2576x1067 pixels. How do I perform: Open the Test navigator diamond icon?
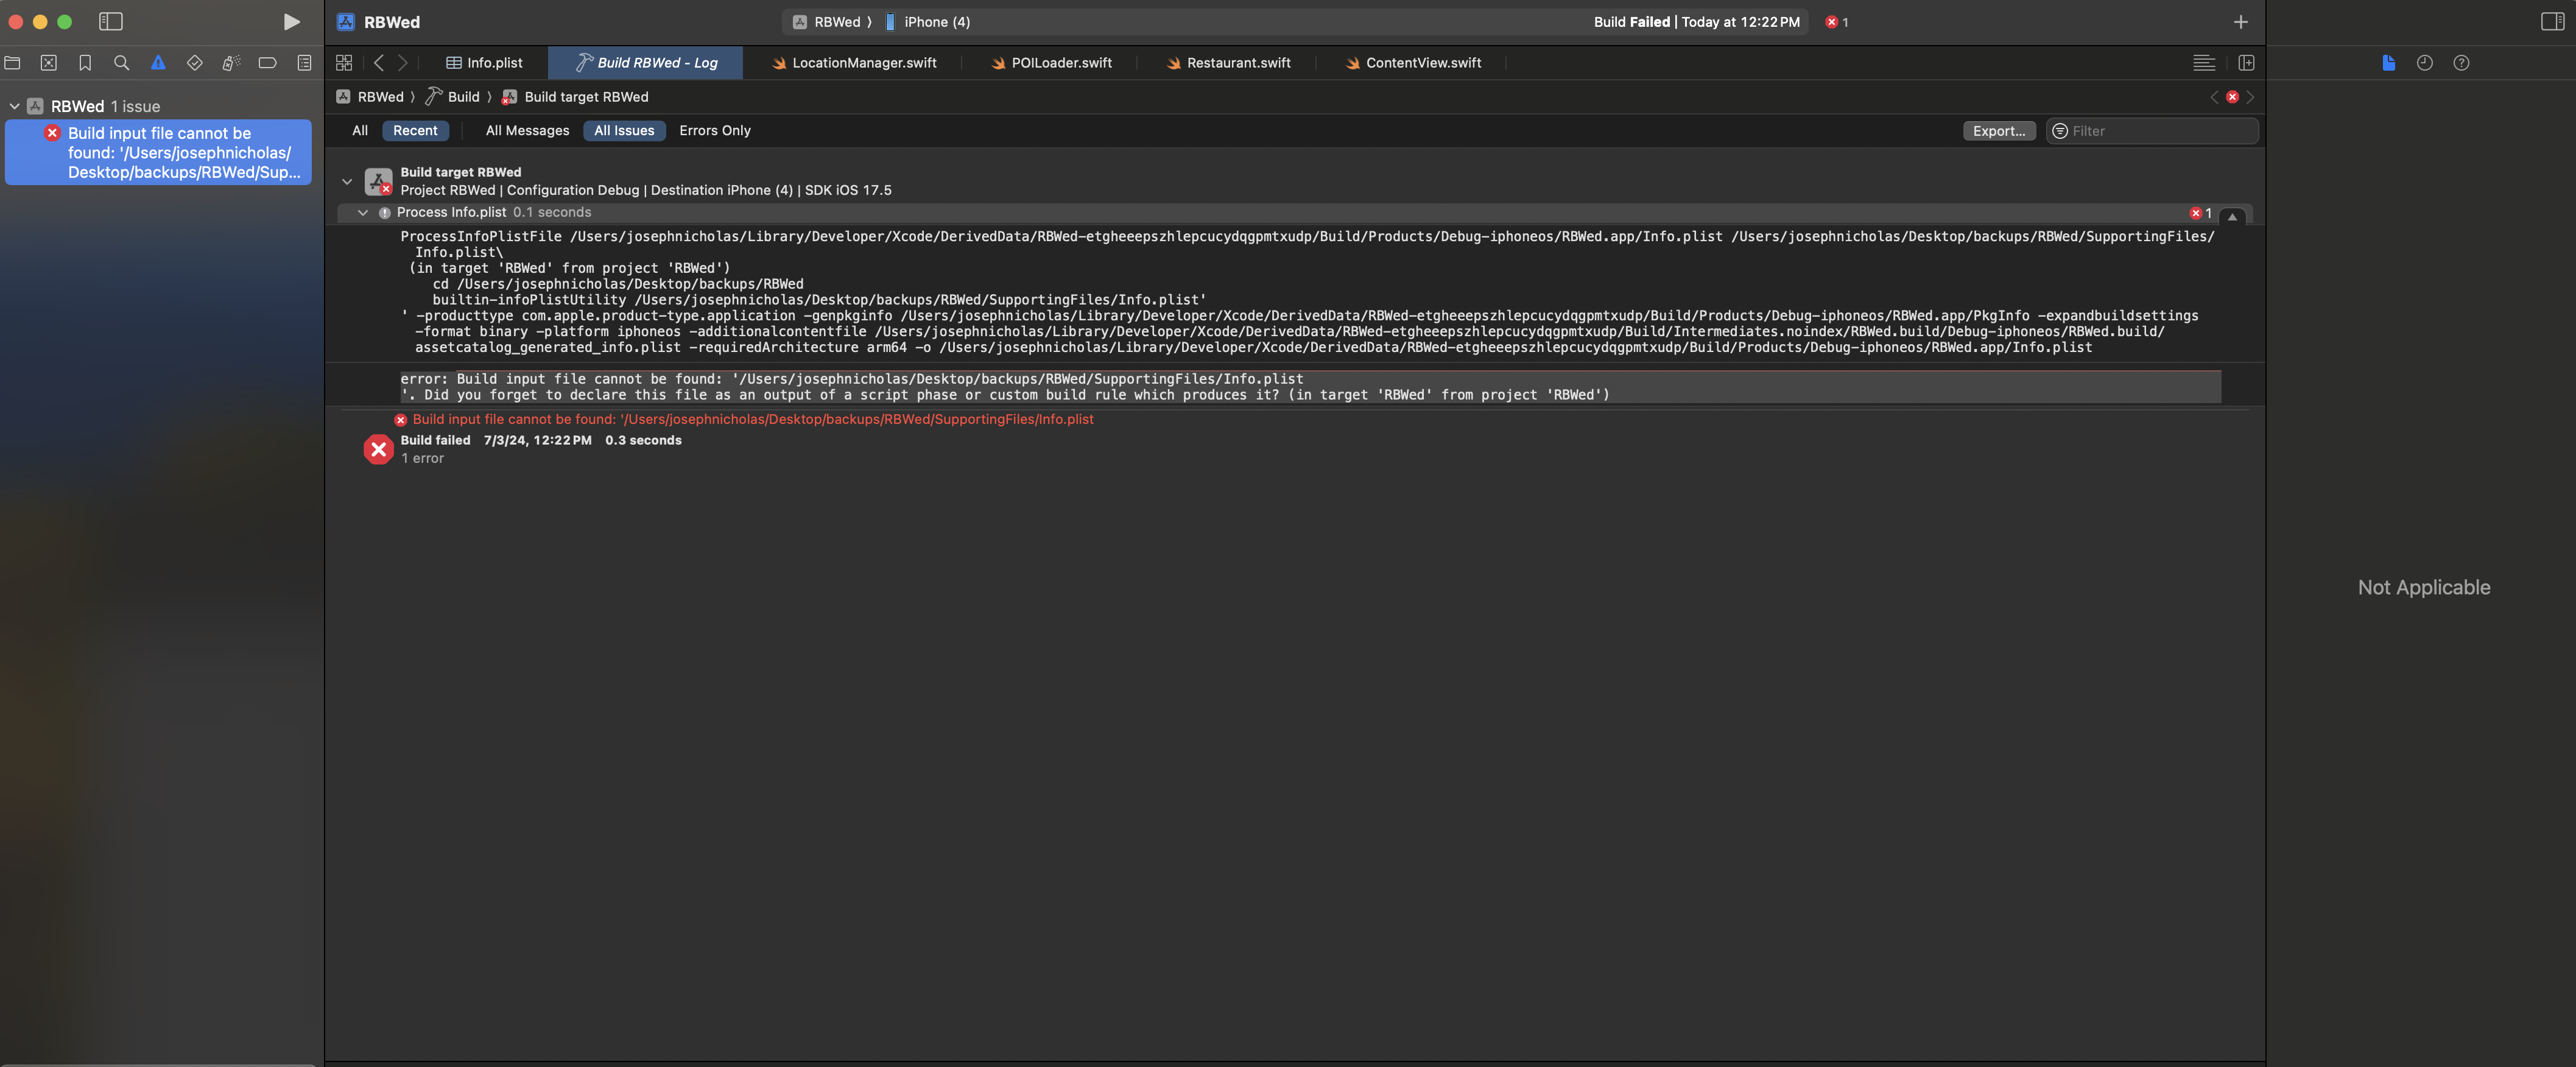[x=194, y=63]
